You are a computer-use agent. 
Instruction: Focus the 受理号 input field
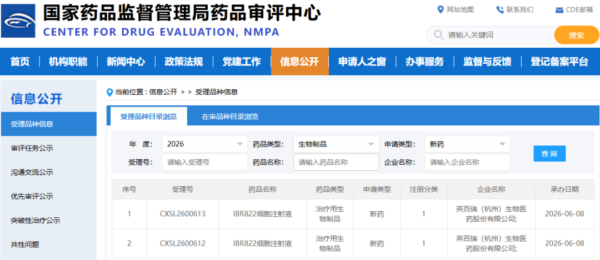[204, 162]
